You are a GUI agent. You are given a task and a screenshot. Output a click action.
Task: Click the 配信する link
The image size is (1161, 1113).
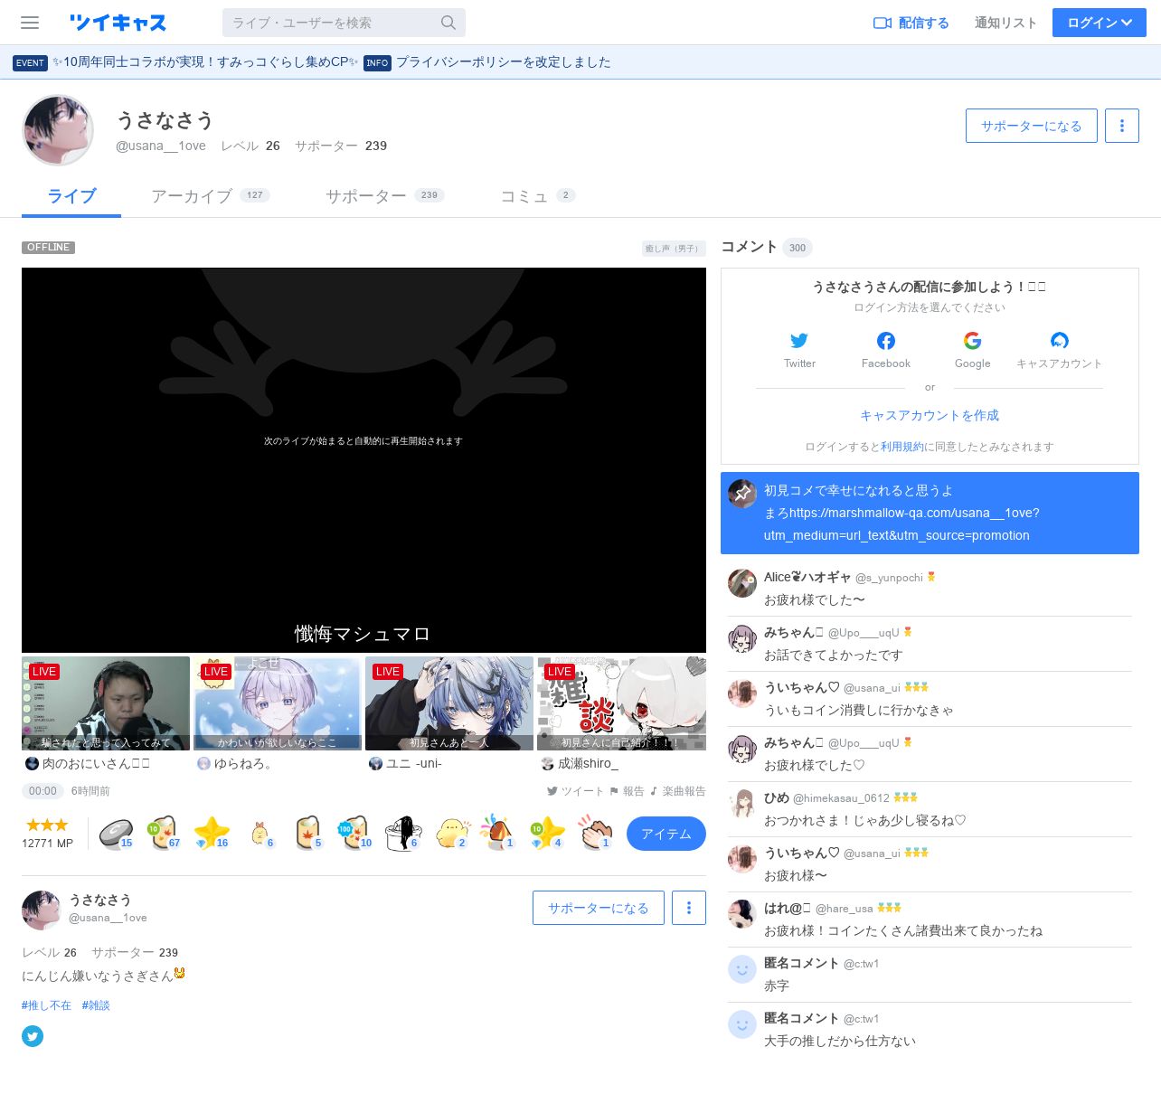tap(911, 23)
